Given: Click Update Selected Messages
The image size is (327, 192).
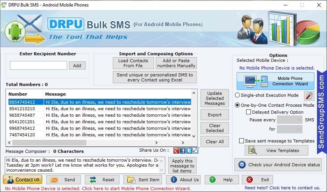Looking at the screenshot, I should 215,98.
